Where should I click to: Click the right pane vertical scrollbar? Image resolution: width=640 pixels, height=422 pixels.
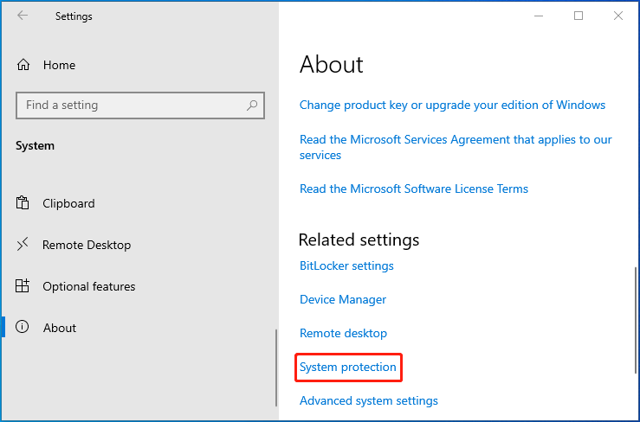tap(636, 320)
